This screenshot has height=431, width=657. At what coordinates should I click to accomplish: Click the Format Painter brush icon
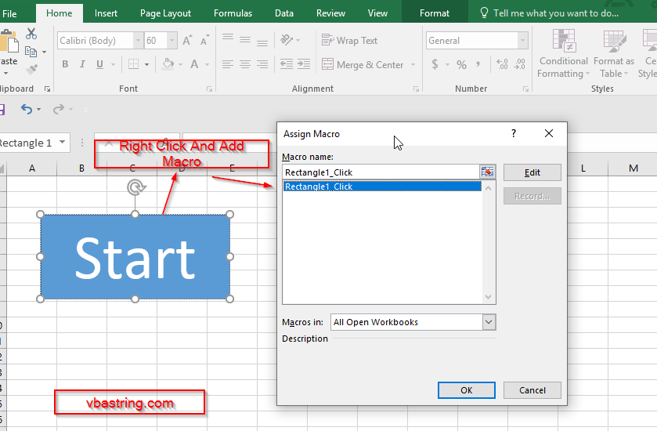click(31, 70)
